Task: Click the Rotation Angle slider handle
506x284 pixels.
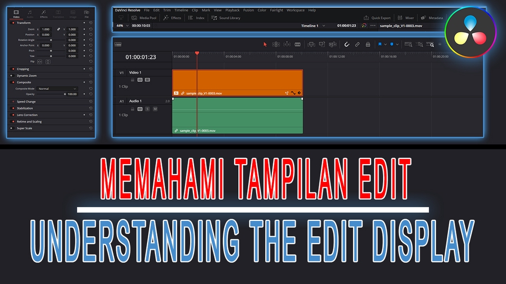Action: tap(51, 40)
